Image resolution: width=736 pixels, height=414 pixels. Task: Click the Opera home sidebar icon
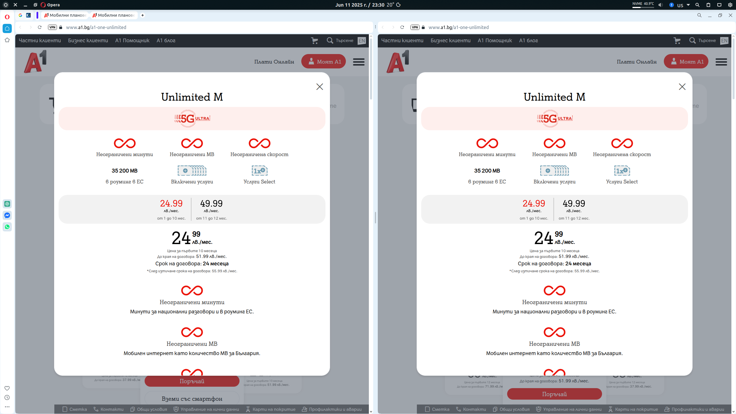click(7, 28)
